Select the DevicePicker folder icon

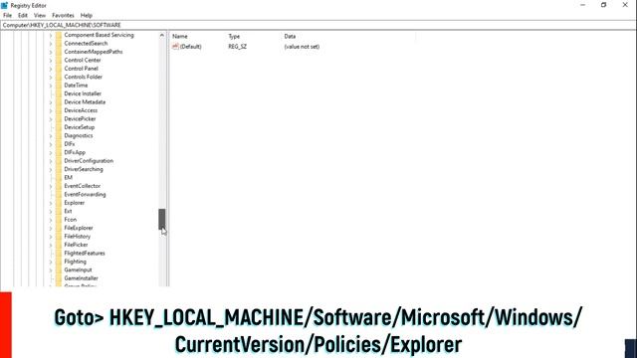[59, 119]
